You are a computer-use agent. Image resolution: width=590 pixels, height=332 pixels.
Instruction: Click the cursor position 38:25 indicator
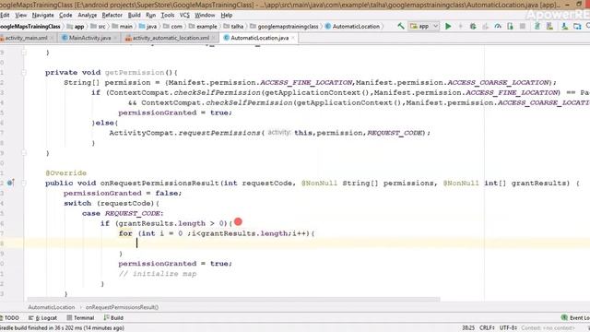pyautogui.click(x=468, y=328)
